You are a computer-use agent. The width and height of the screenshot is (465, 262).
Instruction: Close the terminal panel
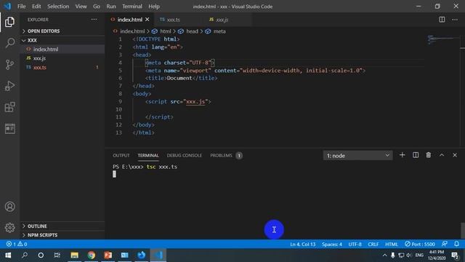coord(455,155)
